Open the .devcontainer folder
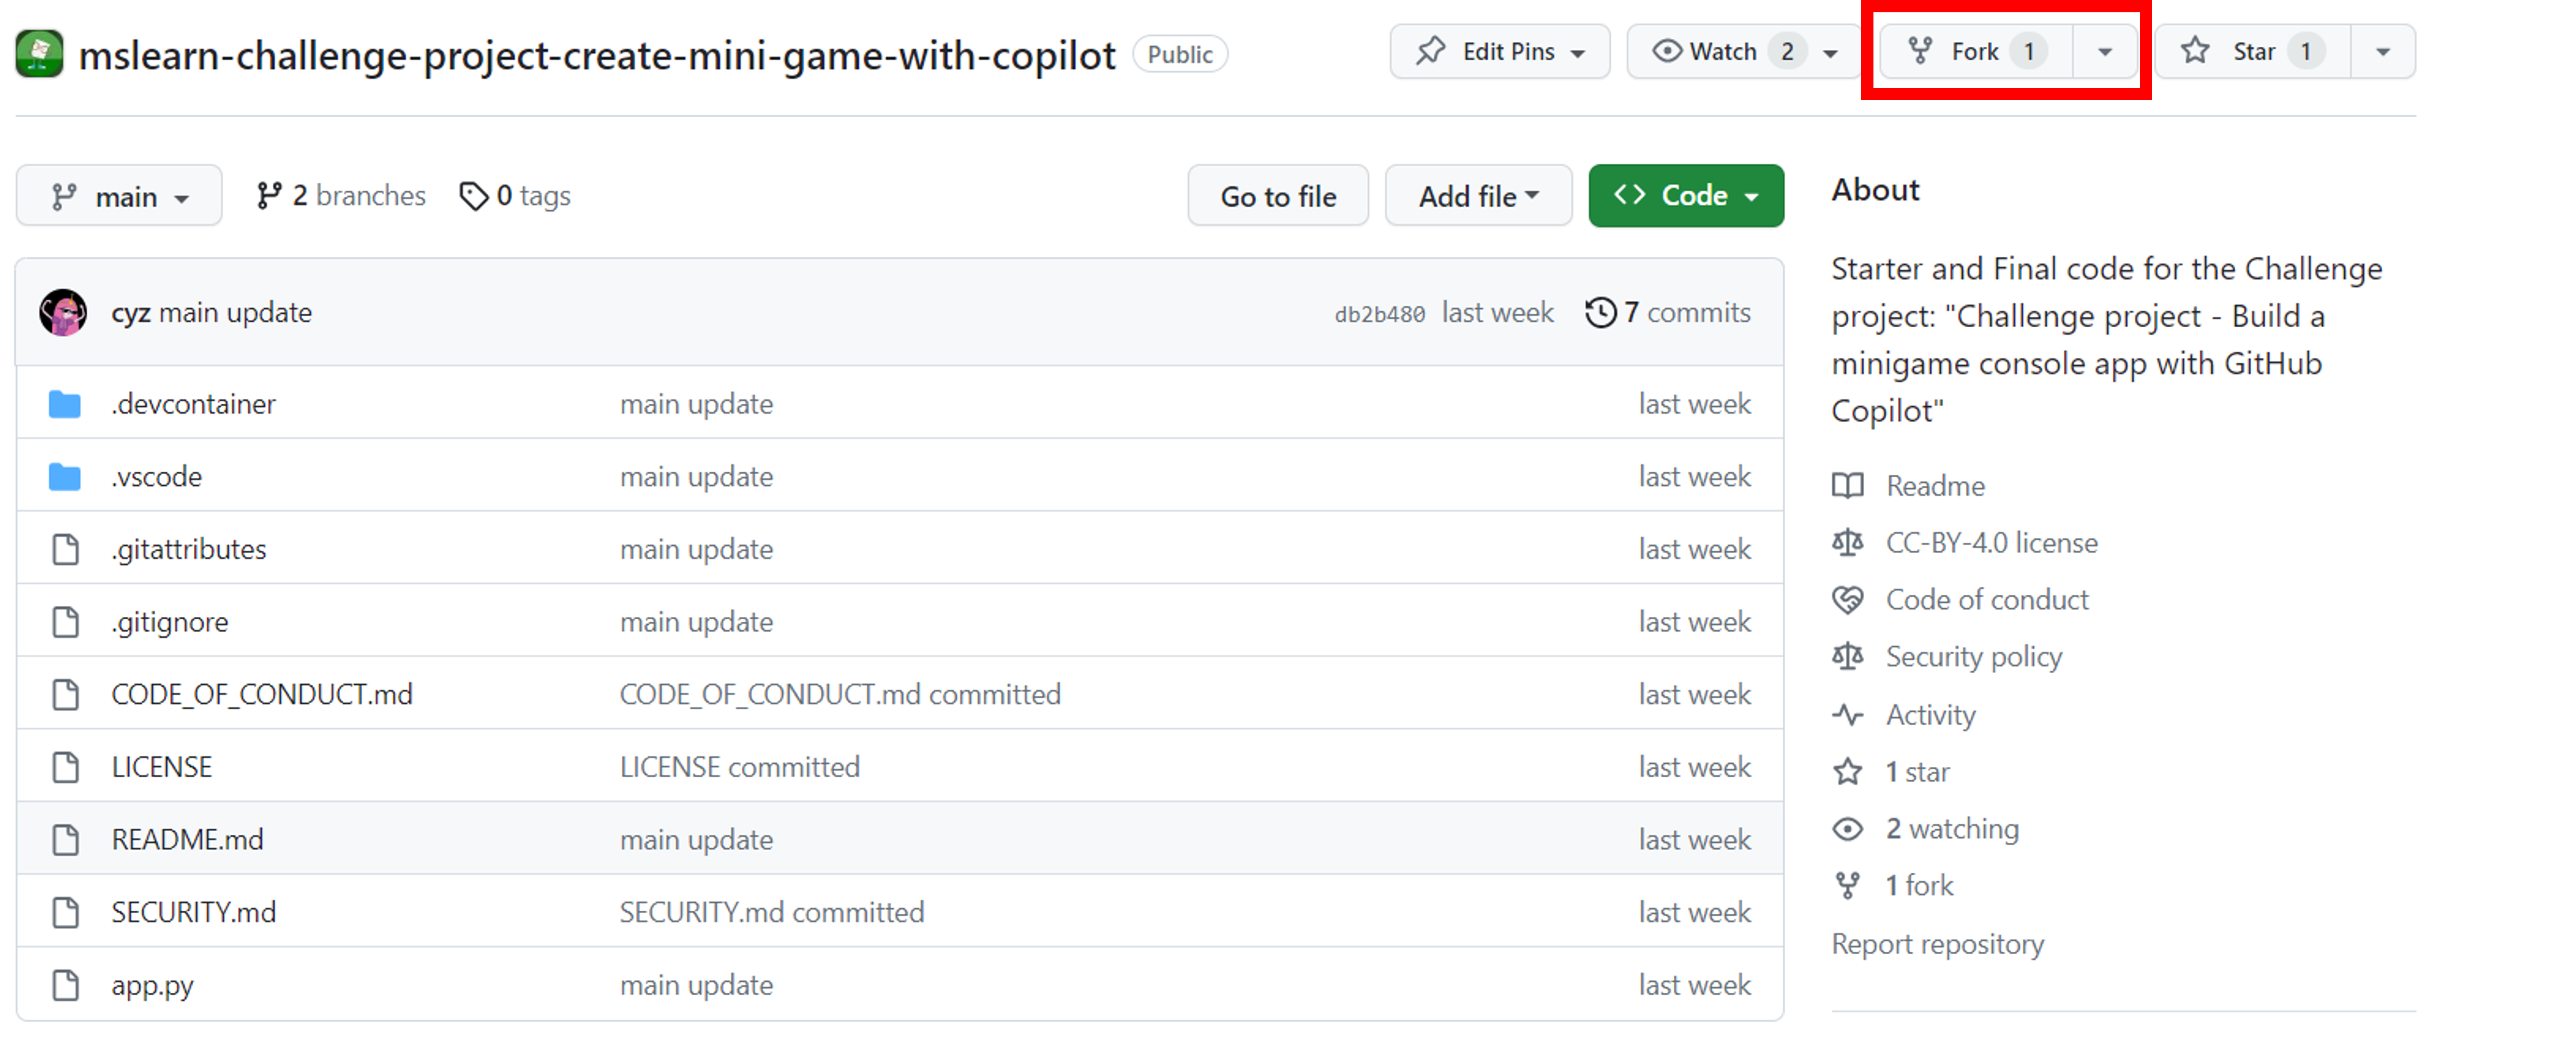2576x1039 pixels. [x=194, y=404]
